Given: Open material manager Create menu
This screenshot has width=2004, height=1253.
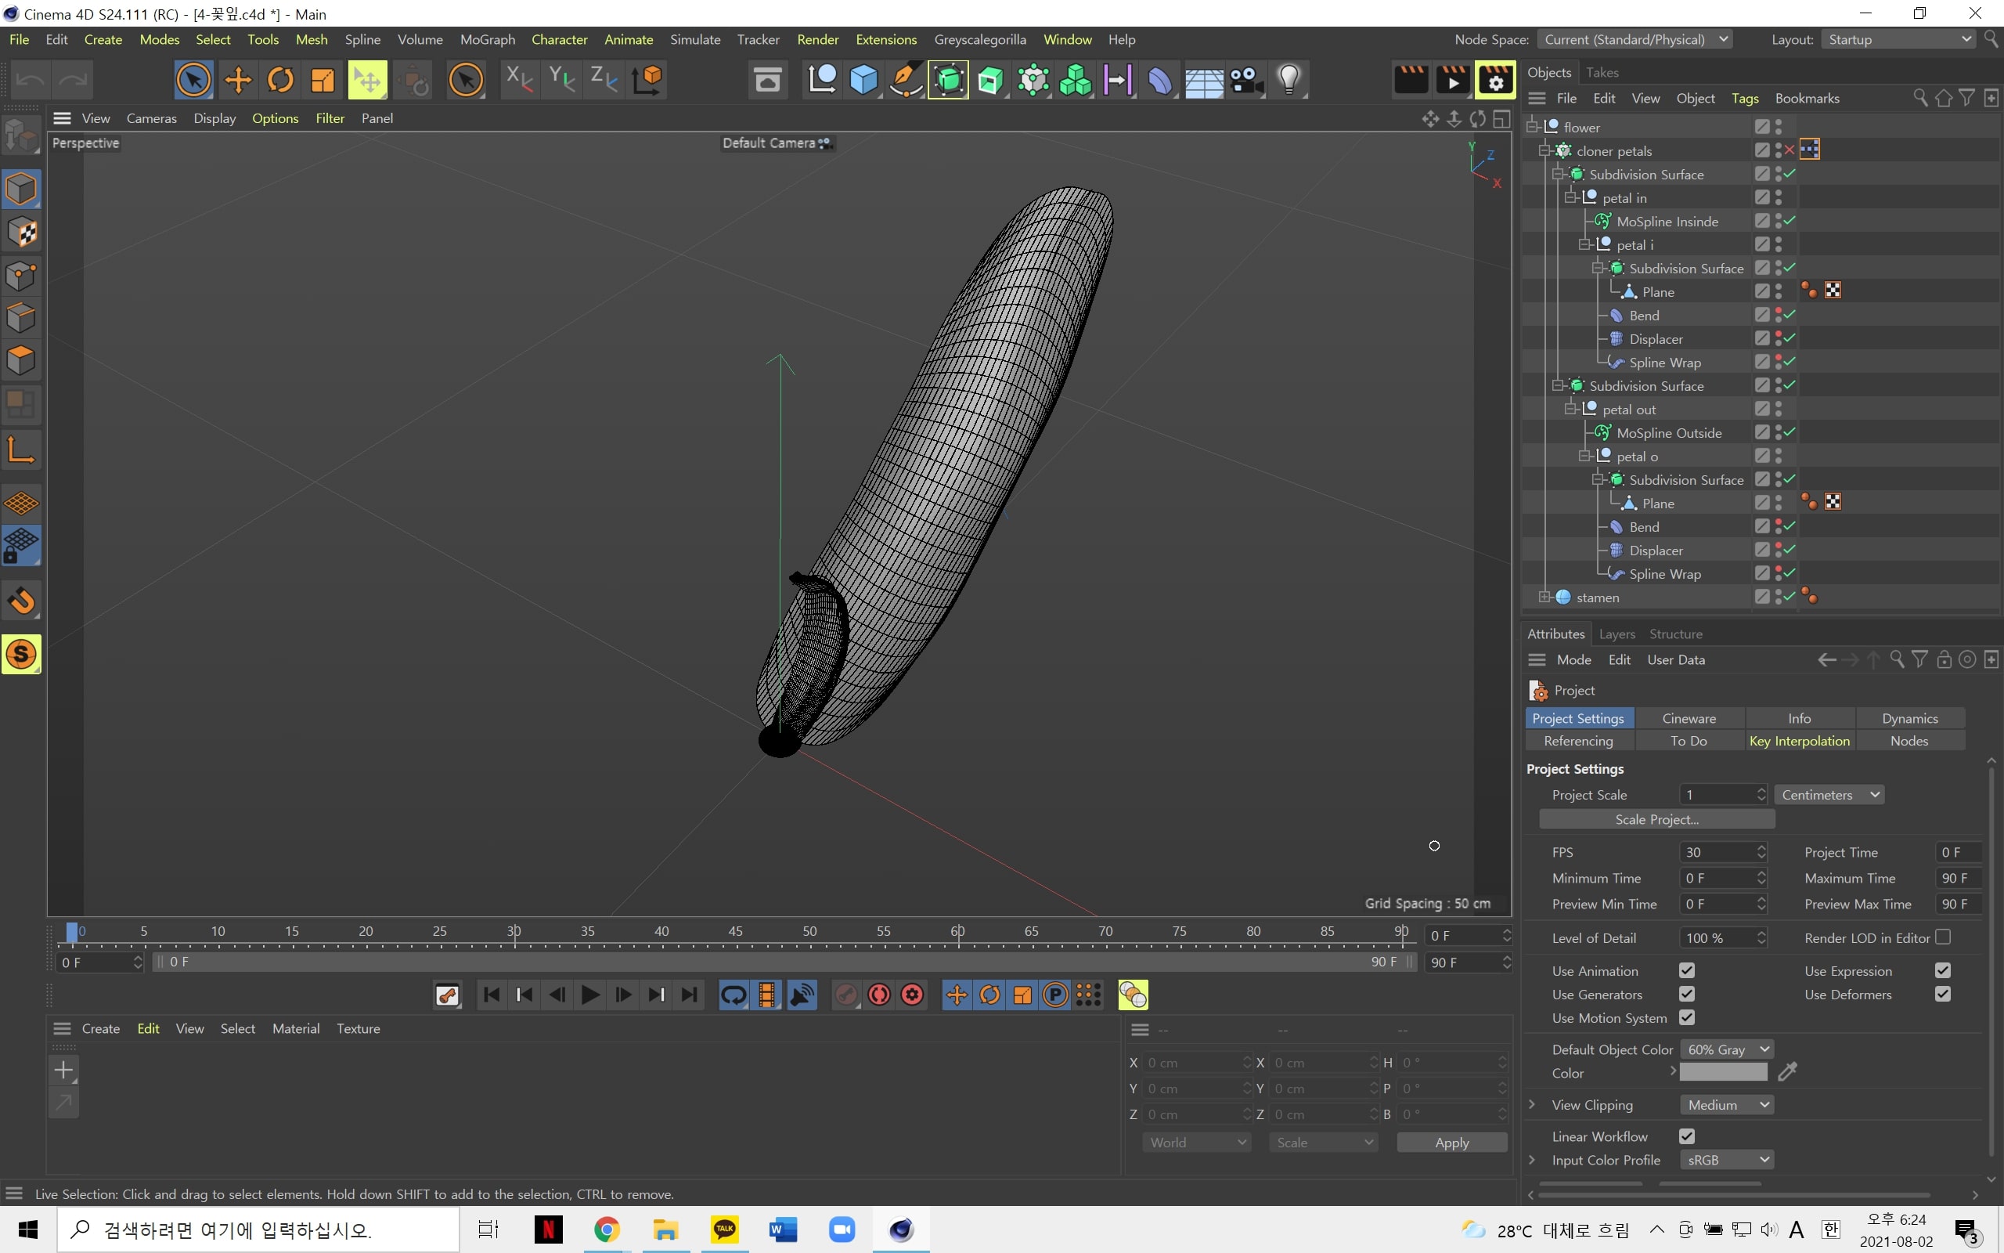Looking at the screenshot, I should (101, 1028).
